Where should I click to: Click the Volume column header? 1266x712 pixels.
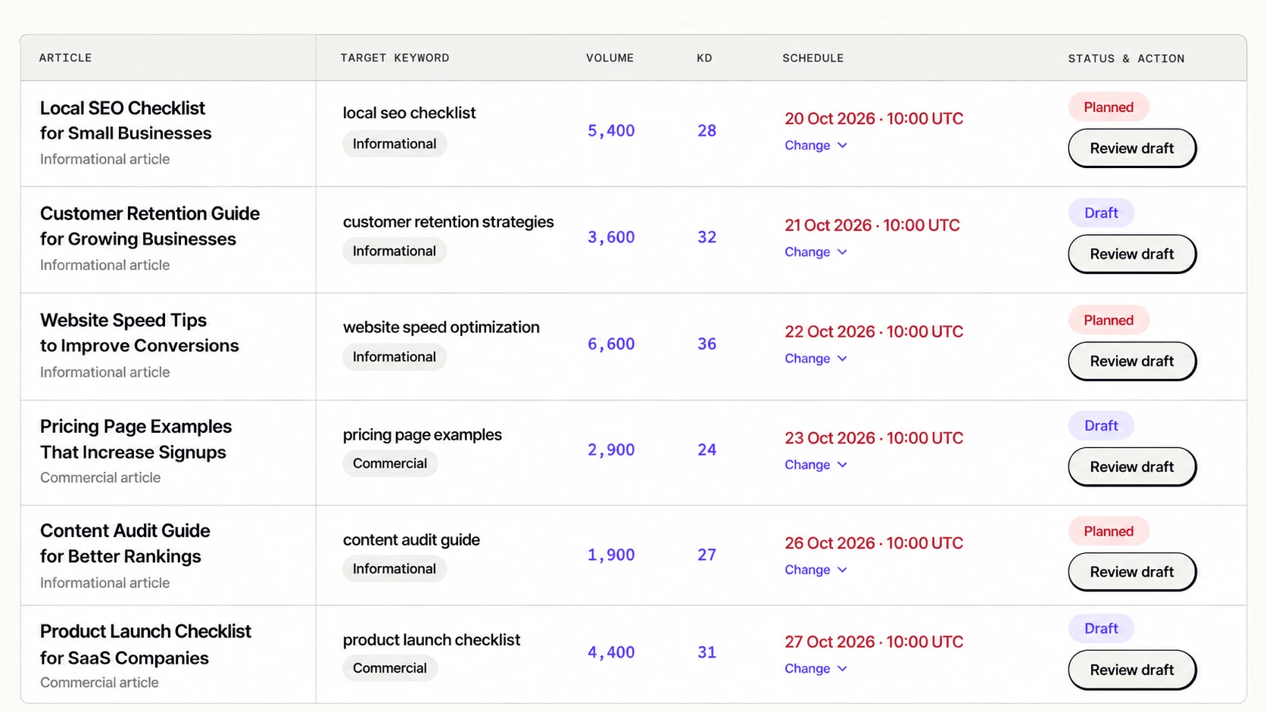[x=610, y=58]
